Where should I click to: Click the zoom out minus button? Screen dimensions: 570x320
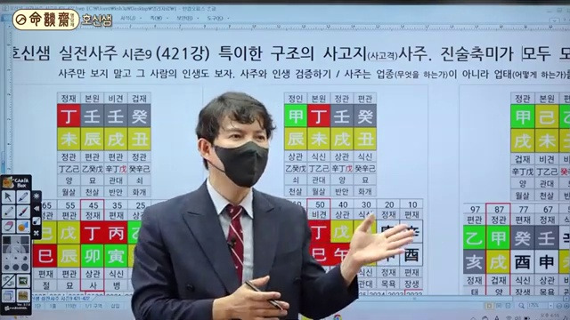tap(558, 306)
